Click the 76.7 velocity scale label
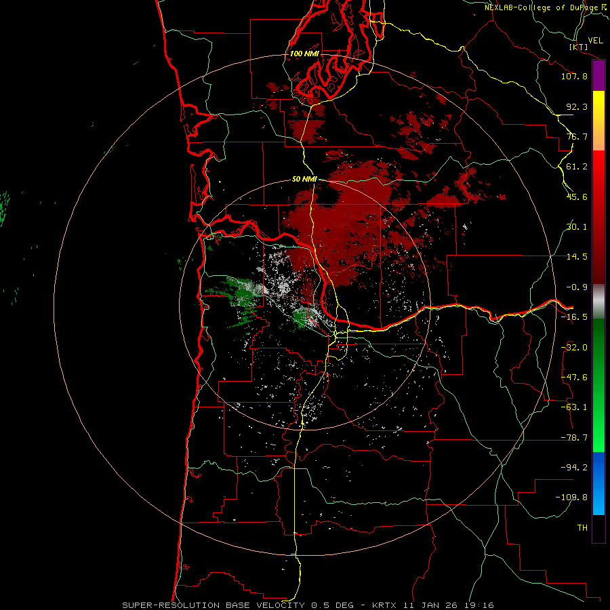610x610 pixels. (x=577, y=136)
